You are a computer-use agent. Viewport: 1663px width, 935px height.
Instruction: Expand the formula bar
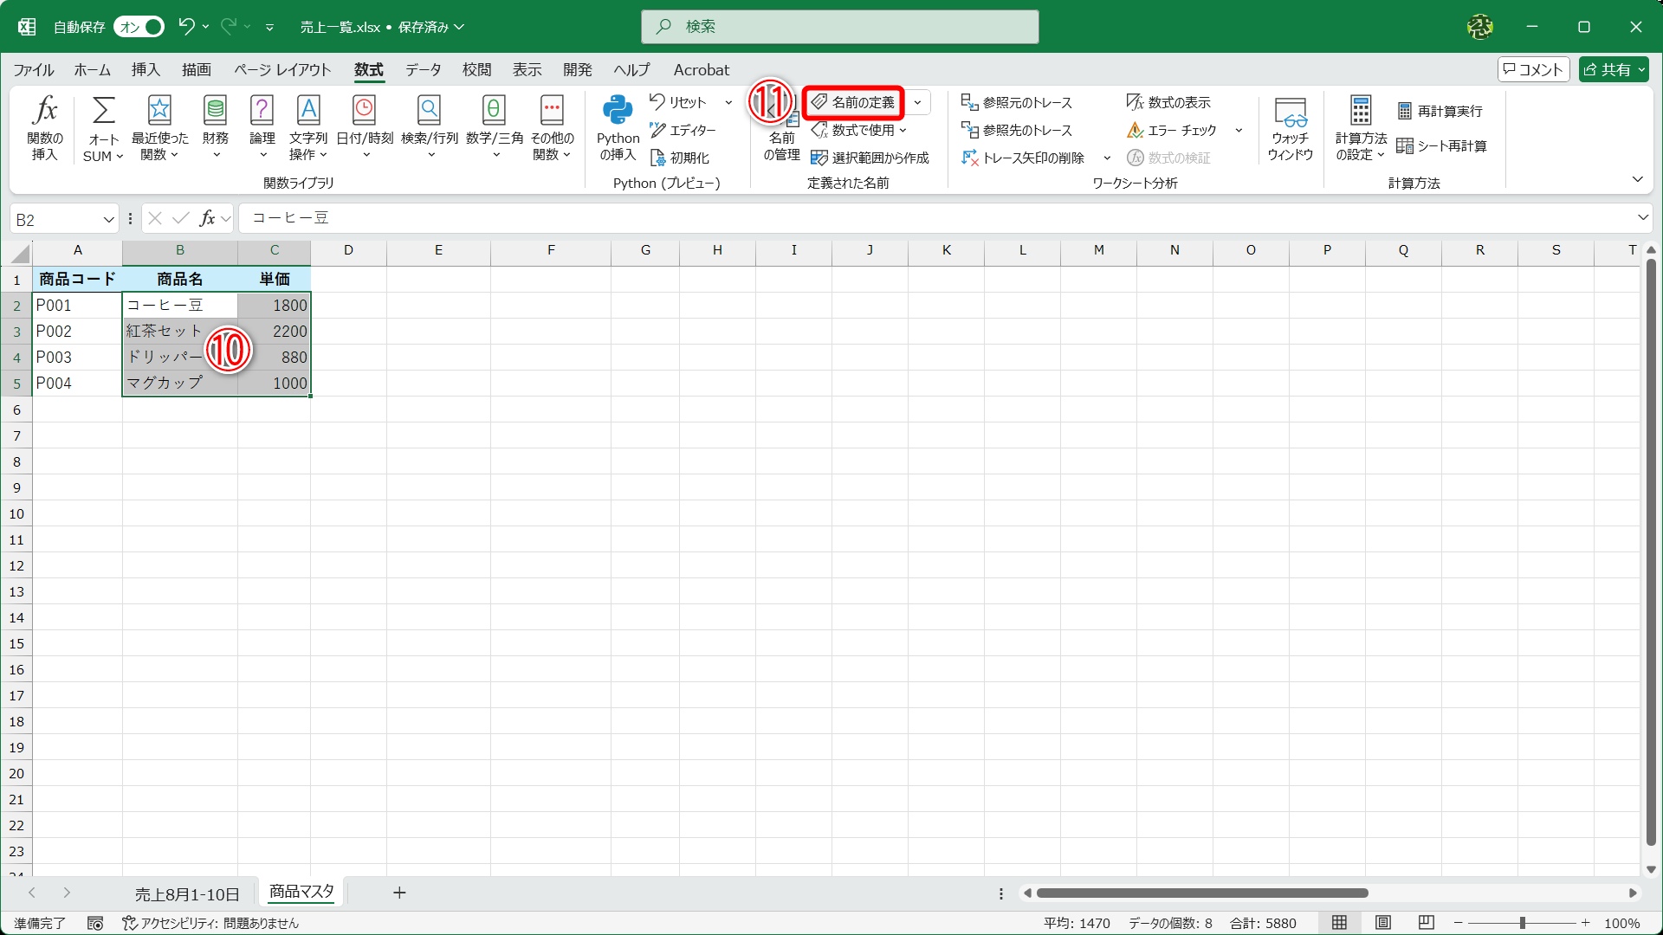[x=1642, y=218]
